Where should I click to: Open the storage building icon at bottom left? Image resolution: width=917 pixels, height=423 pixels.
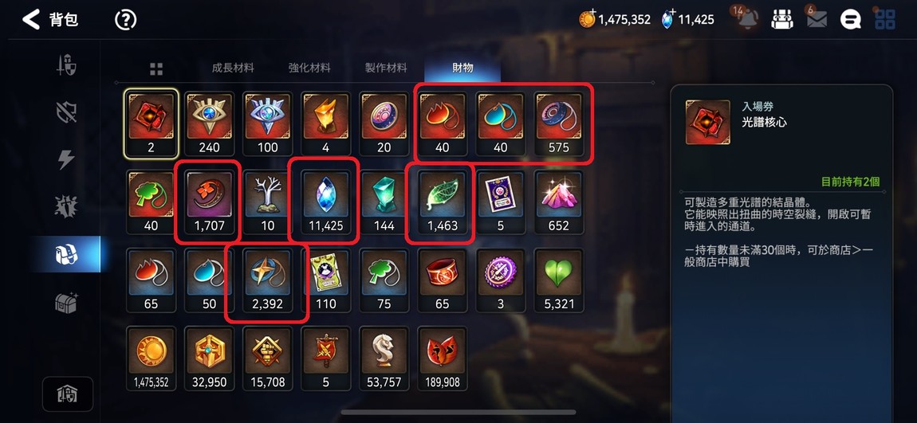pyautogui.click(x=67, y=394)
